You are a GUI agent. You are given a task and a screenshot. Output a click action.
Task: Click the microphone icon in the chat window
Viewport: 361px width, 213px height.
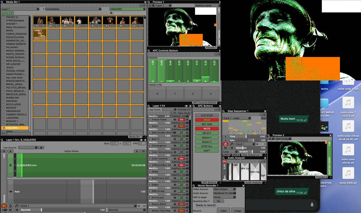pos(312,204)
